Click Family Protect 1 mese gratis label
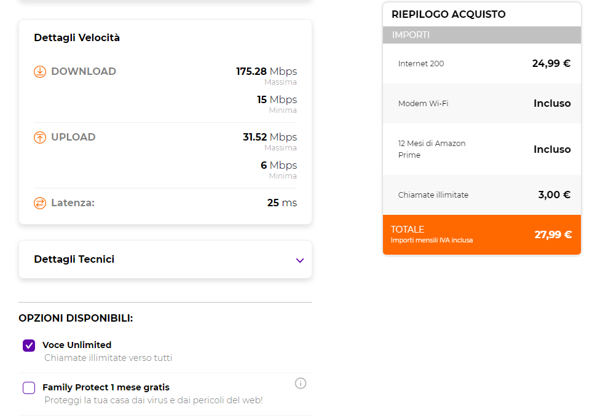The image size is (600, 418). point(106,387)
